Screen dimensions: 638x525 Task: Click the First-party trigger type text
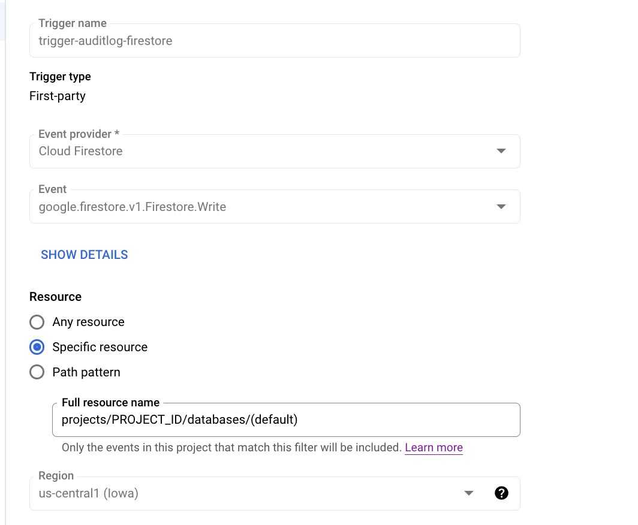tap(58, 96)
